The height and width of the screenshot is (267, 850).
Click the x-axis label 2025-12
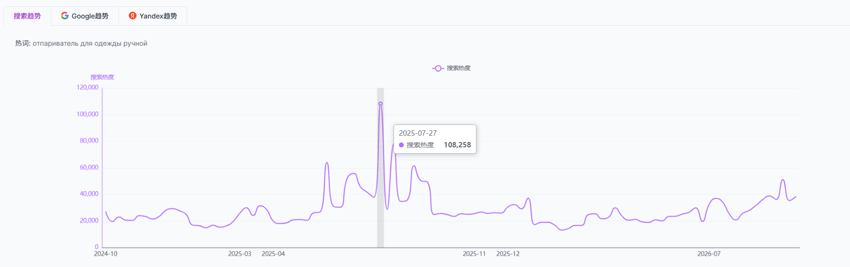pyautogui.click(x=508, y=254)
